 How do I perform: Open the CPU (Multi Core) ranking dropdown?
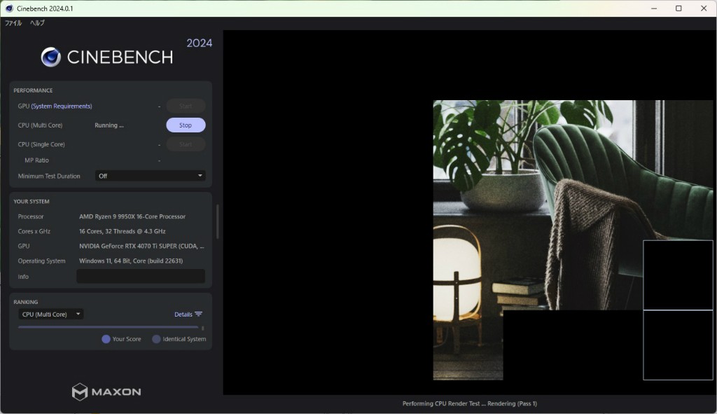coord(50,315)
